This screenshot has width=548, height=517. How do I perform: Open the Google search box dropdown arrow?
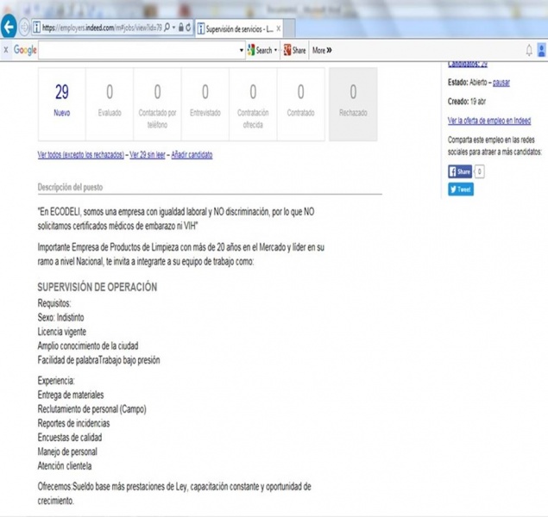tap(241, 50)
